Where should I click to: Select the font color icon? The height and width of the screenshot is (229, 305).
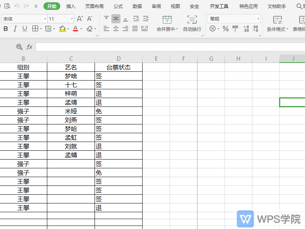coord(75,29)
